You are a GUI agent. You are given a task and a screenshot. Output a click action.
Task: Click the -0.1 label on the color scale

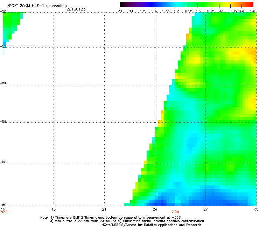220,11
